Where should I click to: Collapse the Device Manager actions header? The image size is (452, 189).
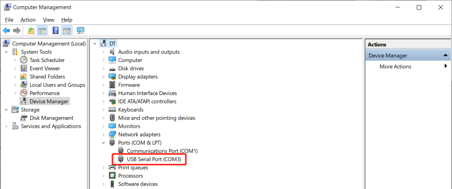[x=445, y=55]
